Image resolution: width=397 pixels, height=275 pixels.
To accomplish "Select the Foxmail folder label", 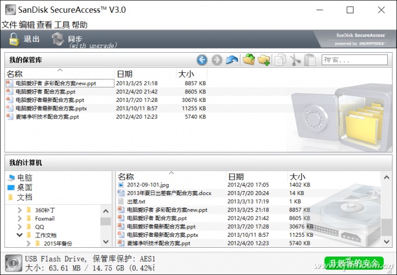I will [x=45, y=218].
